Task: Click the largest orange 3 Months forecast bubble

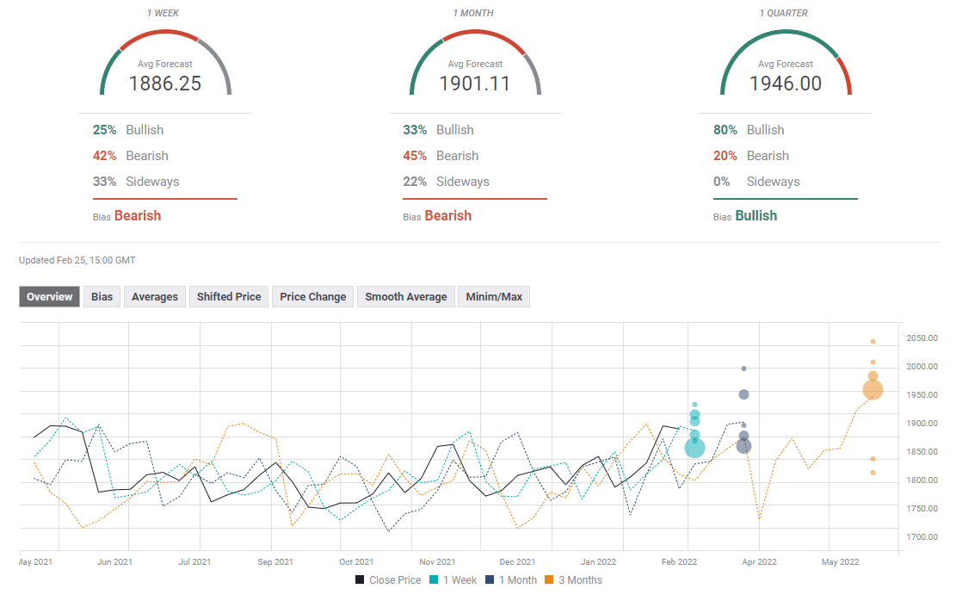Action: (873, 390)
